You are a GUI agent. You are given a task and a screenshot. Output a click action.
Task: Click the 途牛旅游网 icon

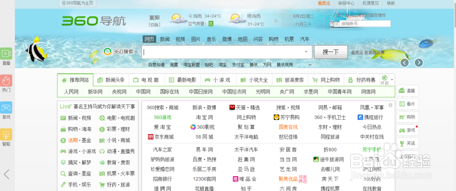(x=316, y=160)
